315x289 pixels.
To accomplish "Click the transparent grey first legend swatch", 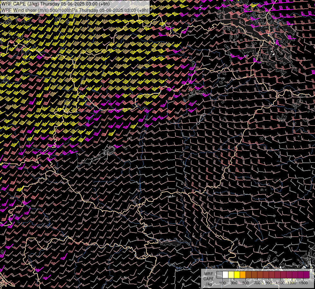I will 219,275.
